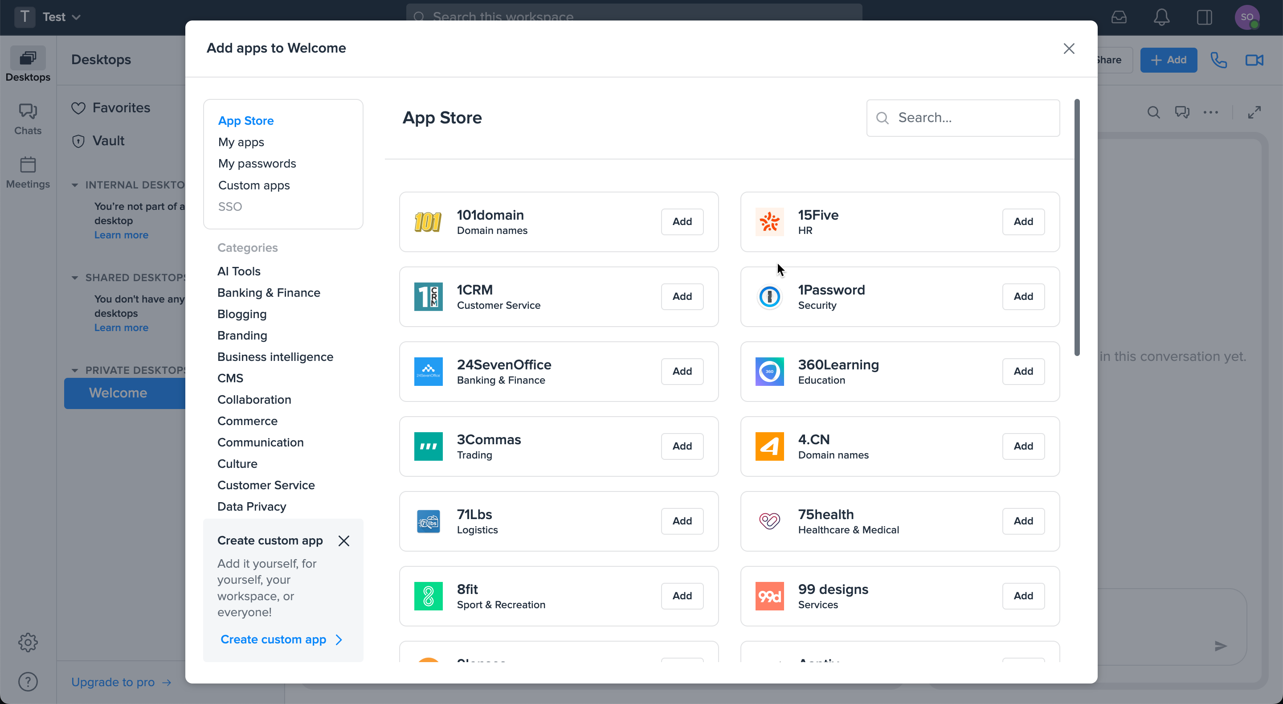Screen dimensions: 1283x704
Task: Filter by Business intelligence category
Action: tap(275, 357)
